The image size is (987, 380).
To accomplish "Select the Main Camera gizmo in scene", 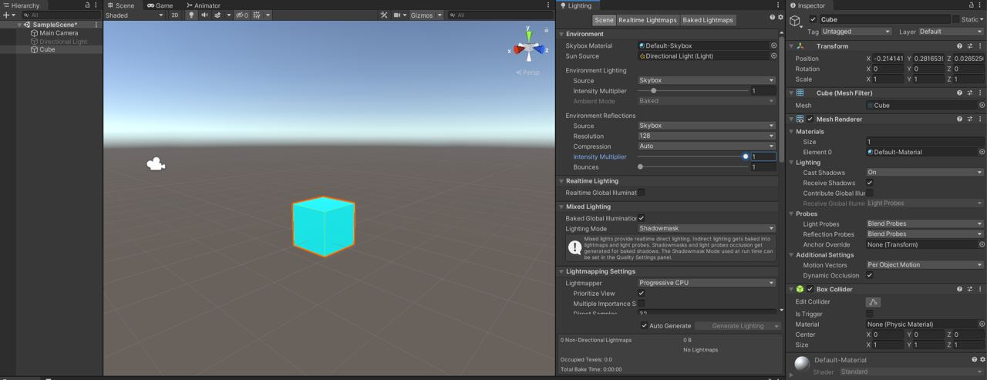I will [x=156, y=164].
